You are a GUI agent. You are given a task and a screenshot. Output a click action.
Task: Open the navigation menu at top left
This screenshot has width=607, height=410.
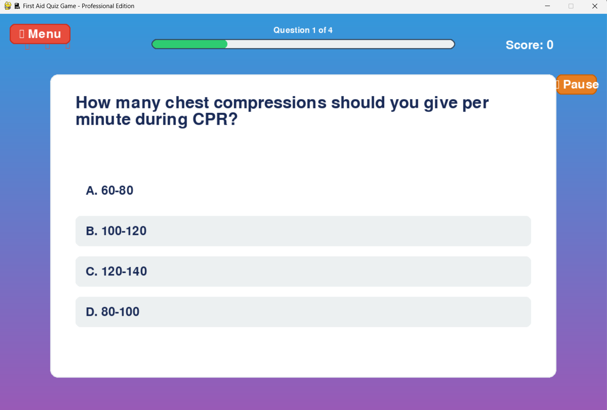point(40,34)
